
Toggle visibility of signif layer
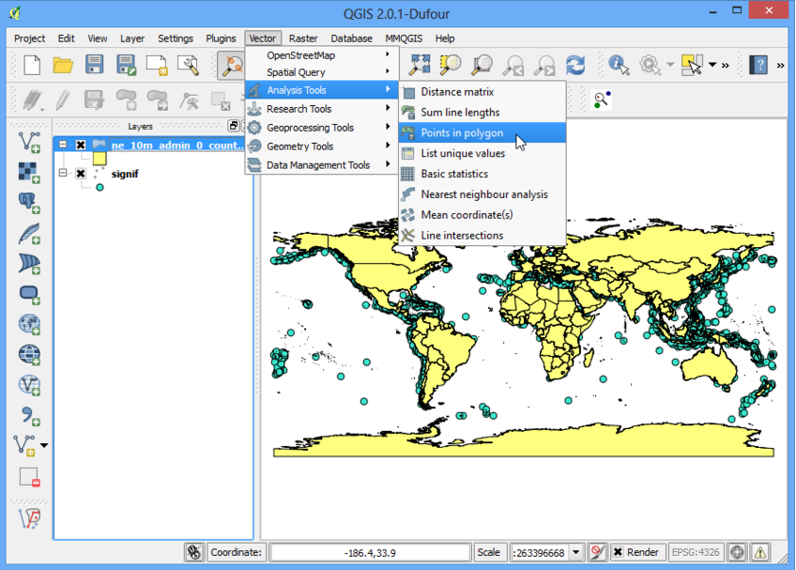pos(80,173)
